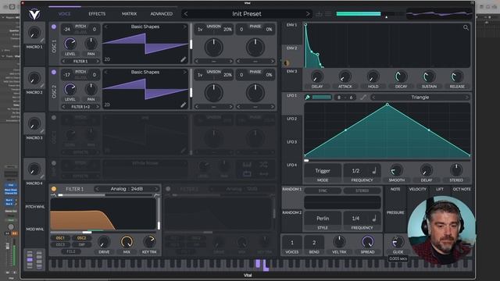
Task: Click the LFO frequency note-value icon
Action: click(374, 171)
